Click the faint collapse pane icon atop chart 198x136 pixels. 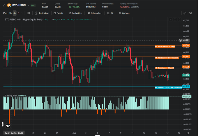[175, 20]
